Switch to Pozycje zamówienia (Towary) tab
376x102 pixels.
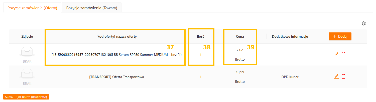point(91,8)
